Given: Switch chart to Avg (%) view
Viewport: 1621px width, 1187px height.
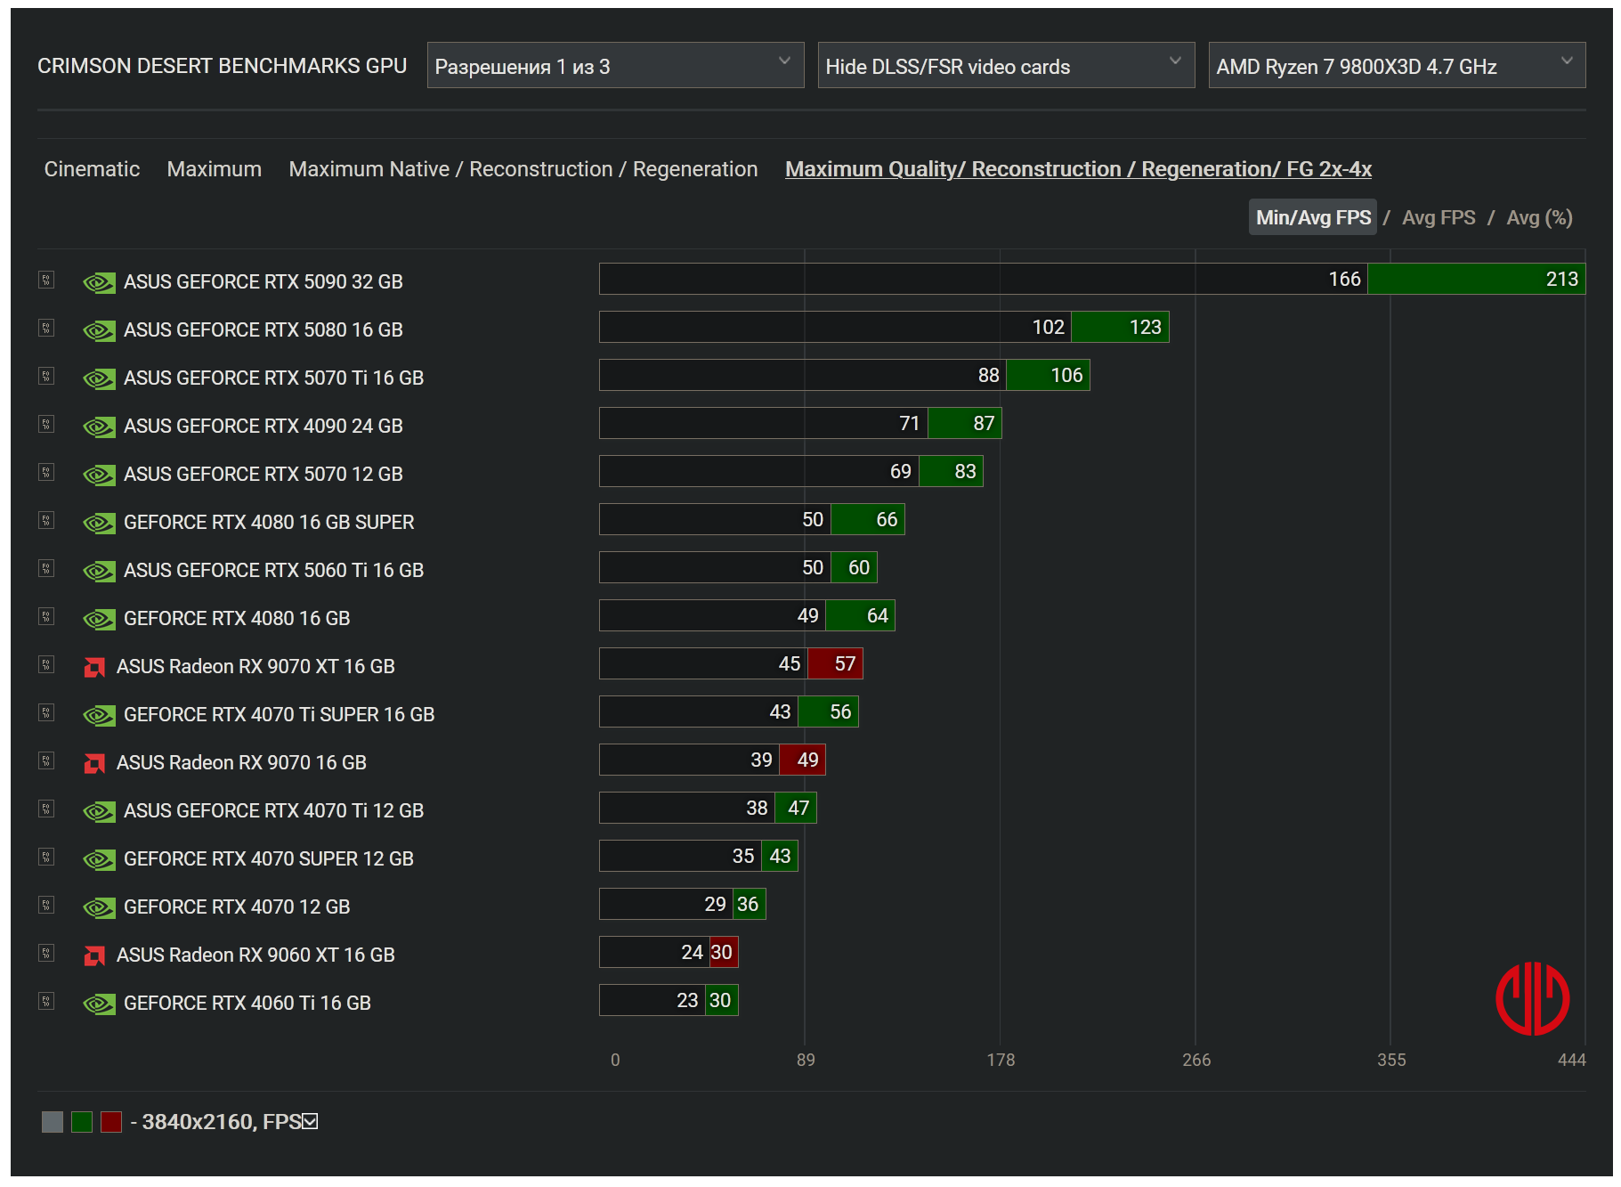Looking at the screenshot, I should 1538,218.
